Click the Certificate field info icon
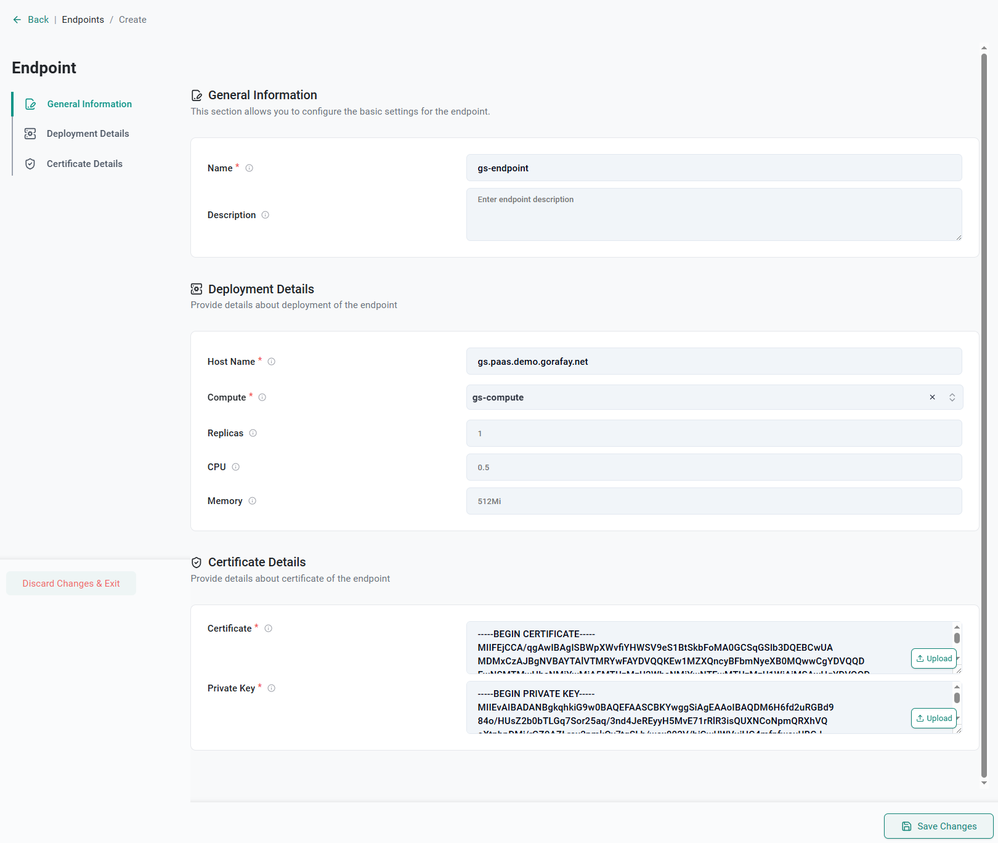 tap(269, 629)
